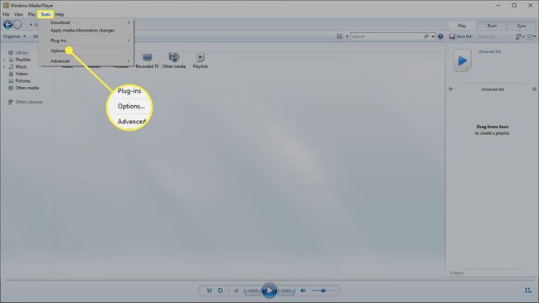Open the blue Help question icon
The image size is (539, 303).
(440, 36)
